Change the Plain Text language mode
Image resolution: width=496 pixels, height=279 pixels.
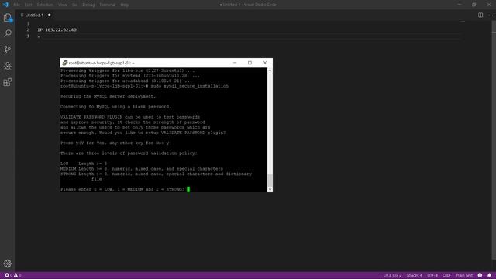(464, 275)
